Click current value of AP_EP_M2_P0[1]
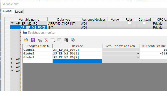The height and width of the screenshot is (91, 167). 153,53
